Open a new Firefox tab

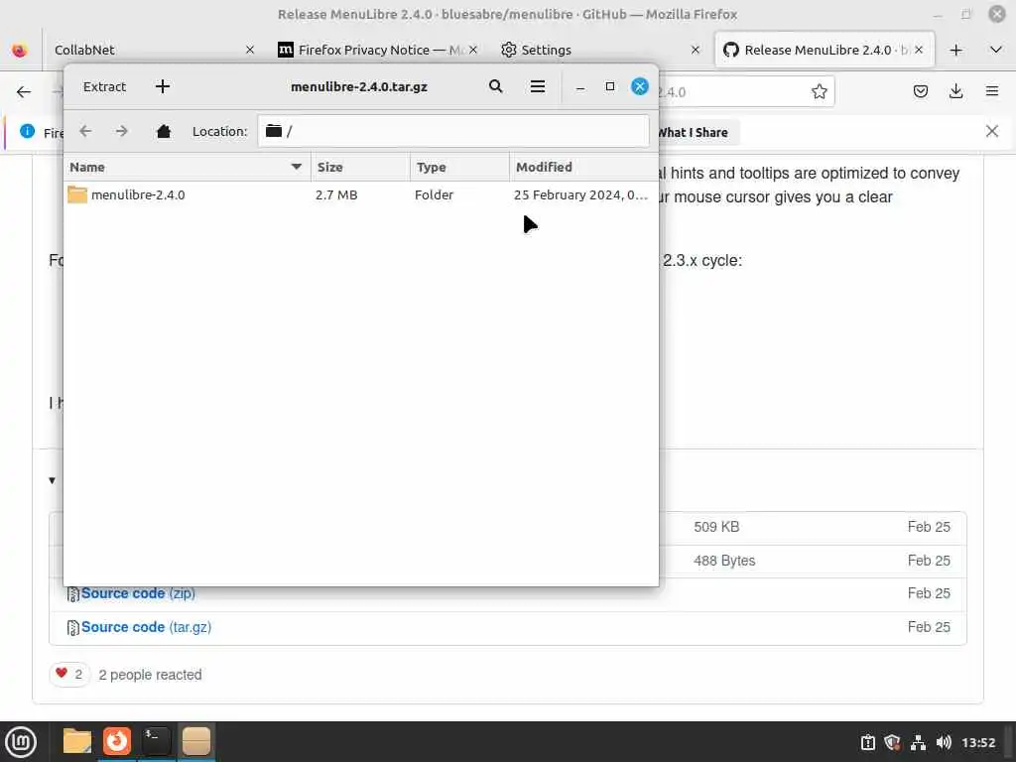click(955, 50)
